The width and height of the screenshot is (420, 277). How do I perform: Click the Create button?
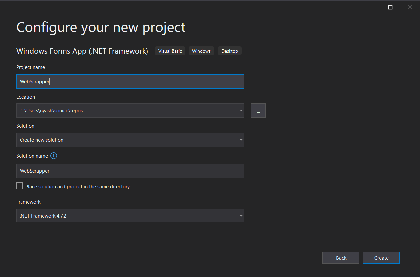pos(381,258)
